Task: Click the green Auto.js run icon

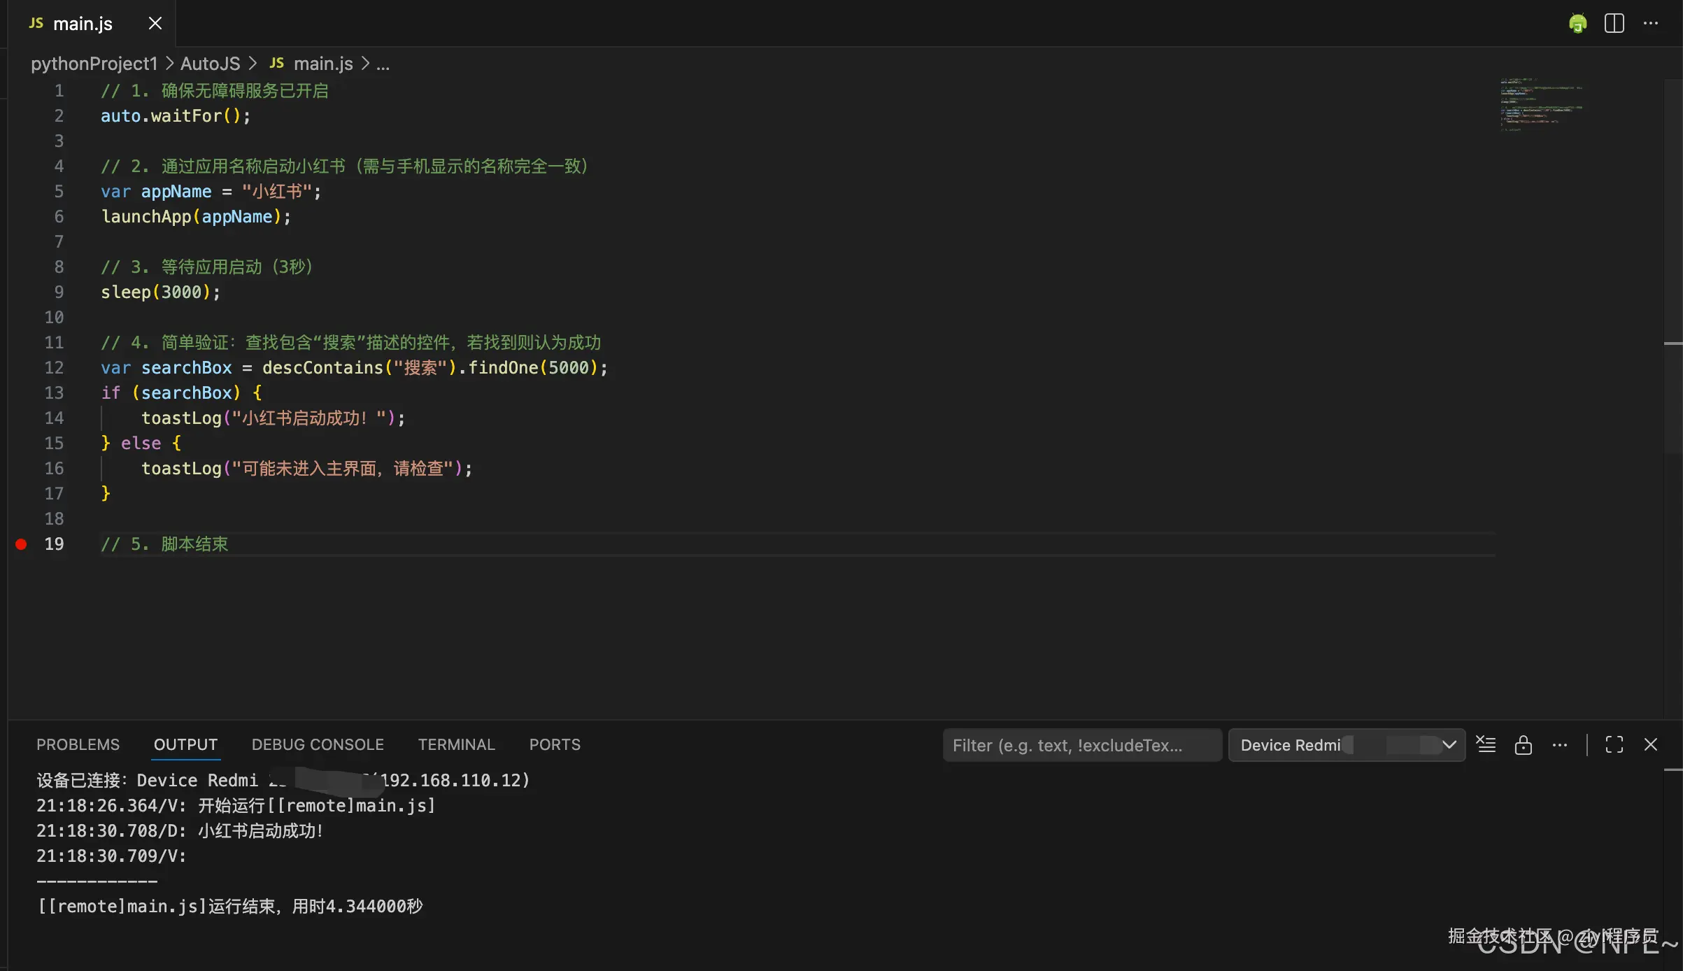Action: [1578, 24]
